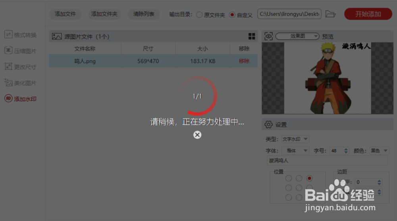The width and height of the screenshot is (397, 221).
Task: Switch to grid thumbnail view icon
Action: coord(252,36)
